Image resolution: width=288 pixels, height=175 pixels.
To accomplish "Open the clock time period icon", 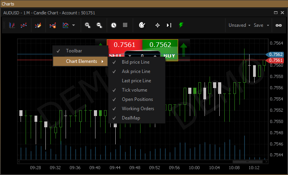I will 113,25.
